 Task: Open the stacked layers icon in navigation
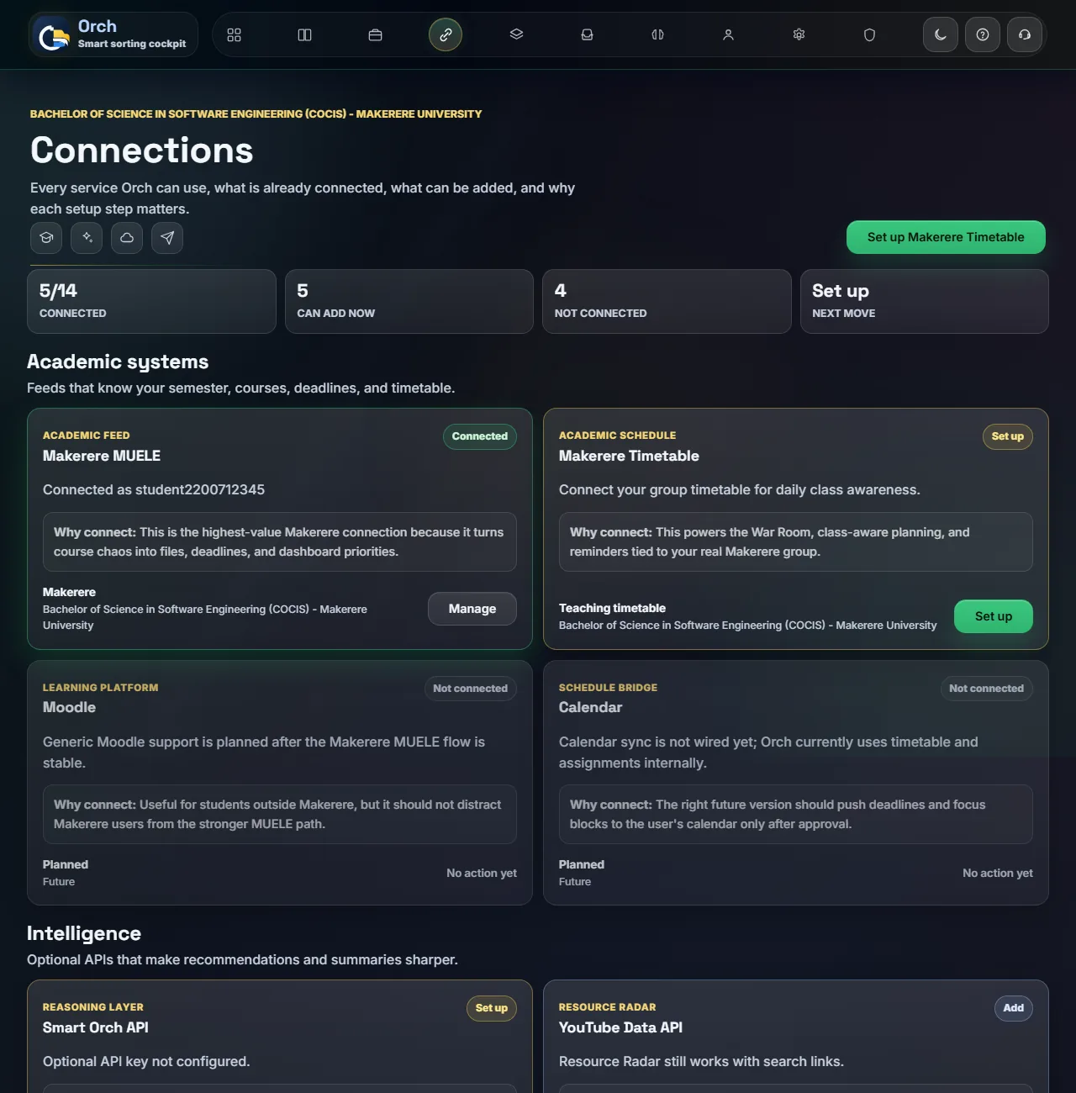(x=516, y=34)
